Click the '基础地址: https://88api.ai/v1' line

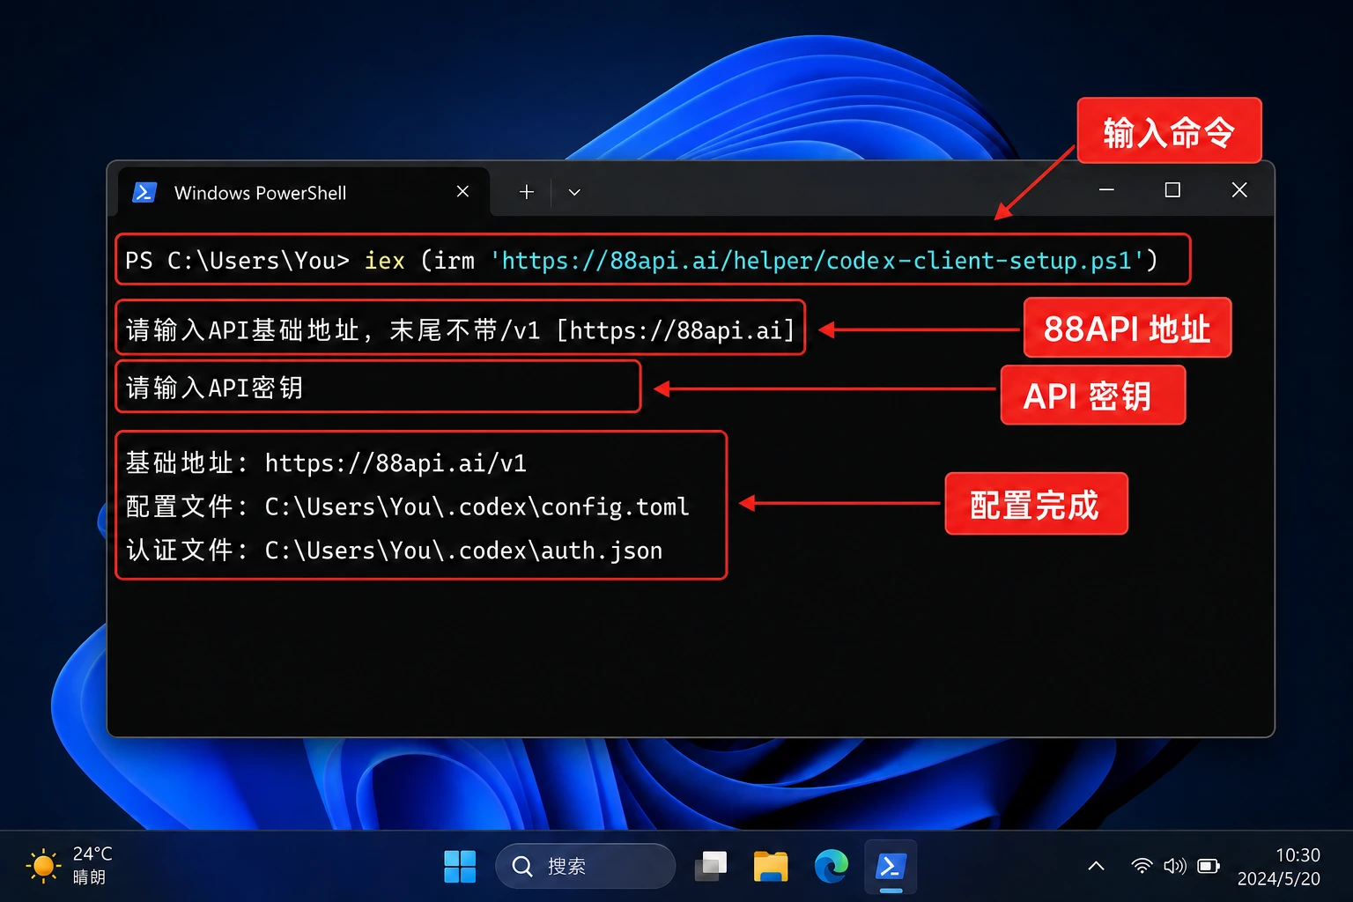326,463
